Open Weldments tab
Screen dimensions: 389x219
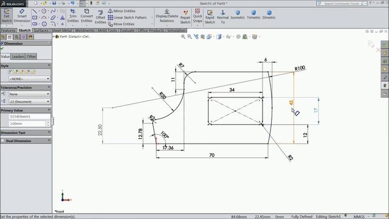84,30
